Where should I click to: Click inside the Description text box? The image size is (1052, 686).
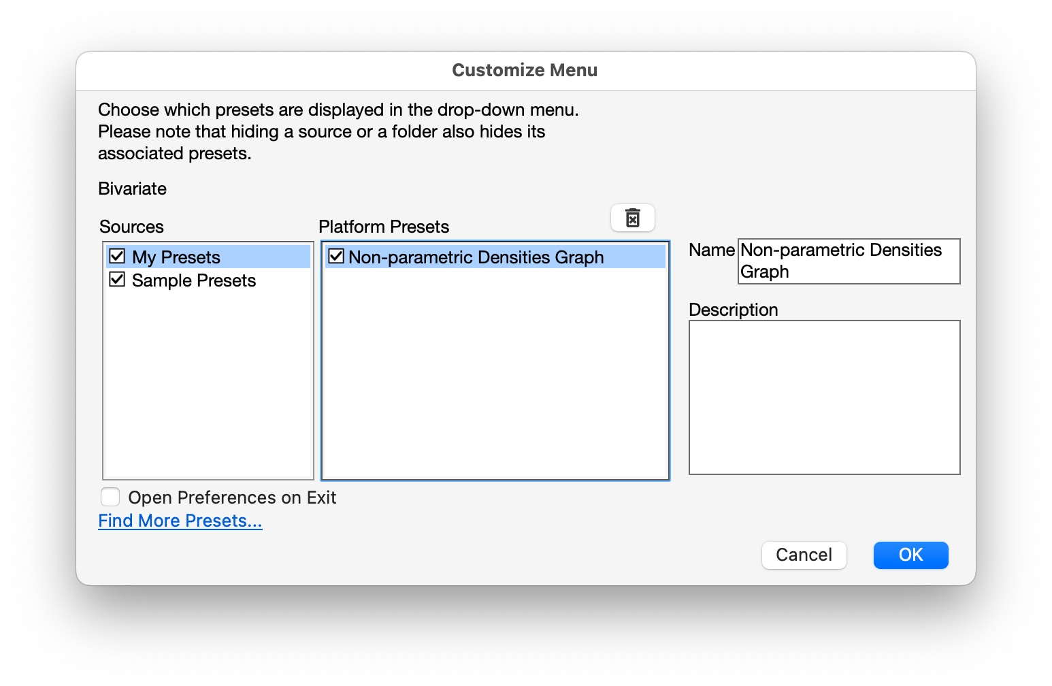click(x=824, y=397)
